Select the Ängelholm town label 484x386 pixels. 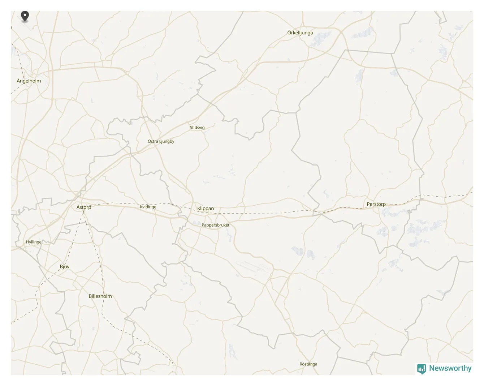tap(29, 81)
